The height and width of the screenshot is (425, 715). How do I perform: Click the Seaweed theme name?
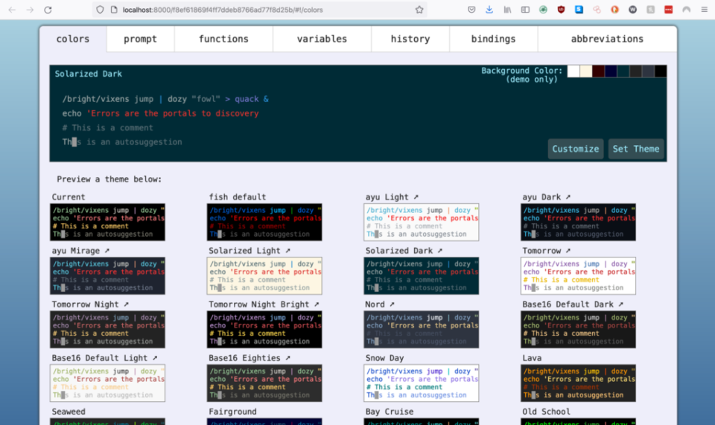[x=69, y=412]
